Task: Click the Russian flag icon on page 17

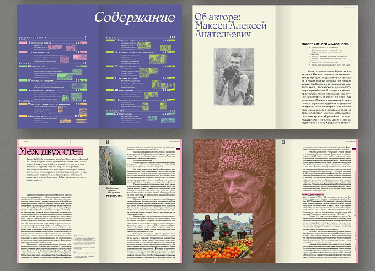Action: point(354,148)
